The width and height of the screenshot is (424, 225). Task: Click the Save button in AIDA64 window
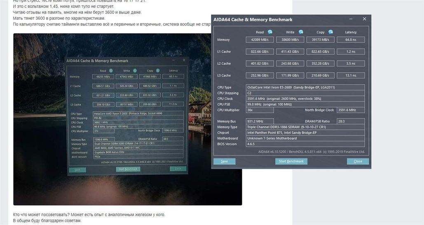(x=225, y=161)
